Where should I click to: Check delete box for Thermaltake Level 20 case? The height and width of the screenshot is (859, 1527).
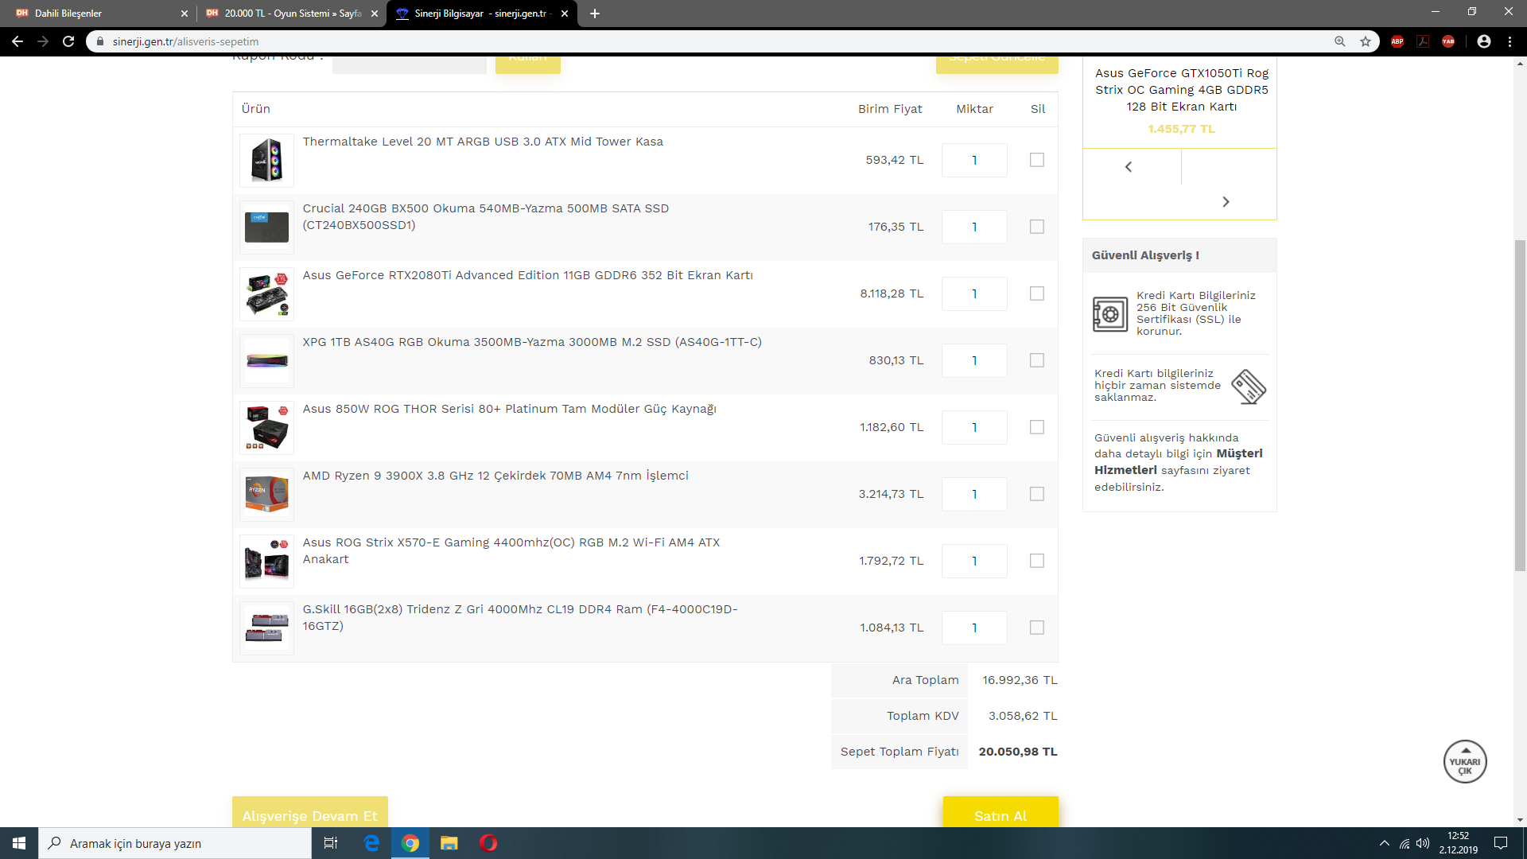coord(1037,160)
